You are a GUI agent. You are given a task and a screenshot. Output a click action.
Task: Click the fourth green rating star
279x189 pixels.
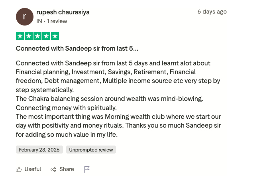(46, 36)
